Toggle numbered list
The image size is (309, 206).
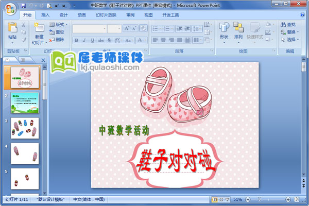tap(168, 29)
